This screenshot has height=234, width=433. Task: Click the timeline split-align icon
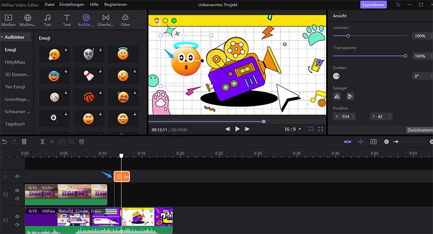pyautogui.click(x=361, y=142)
